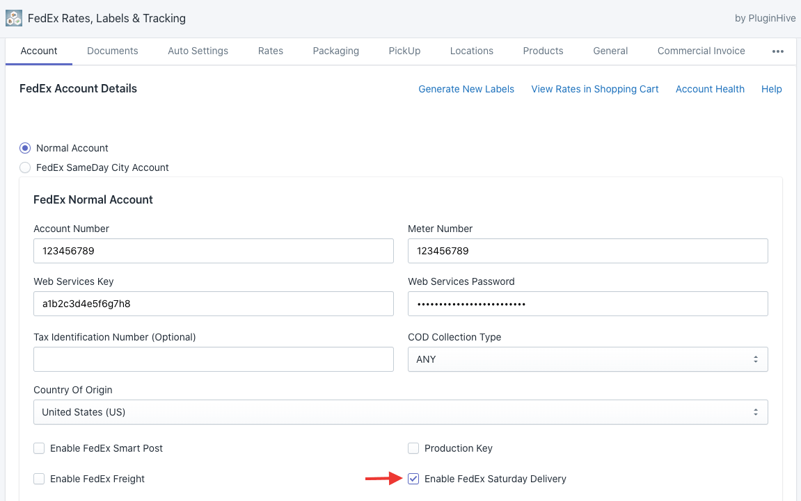Viewport: 801px width, 501px height.
Task: Focus the Tax Identification Number field
Action: point(213,359)
